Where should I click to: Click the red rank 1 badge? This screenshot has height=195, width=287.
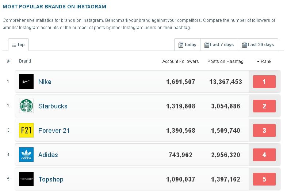tap(264, 82)
